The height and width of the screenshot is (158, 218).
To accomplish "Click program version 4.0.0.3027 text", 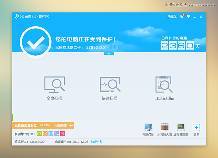I will (x=37, y=142).
